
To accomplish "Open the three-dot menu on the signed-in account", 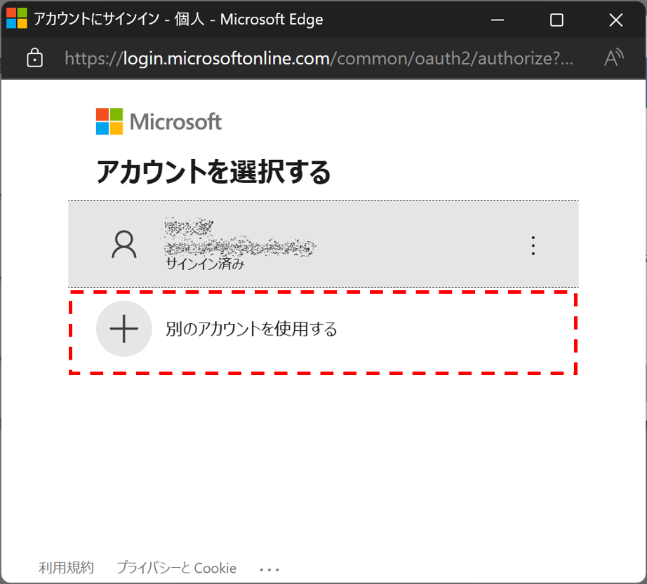I will [533, 245].
